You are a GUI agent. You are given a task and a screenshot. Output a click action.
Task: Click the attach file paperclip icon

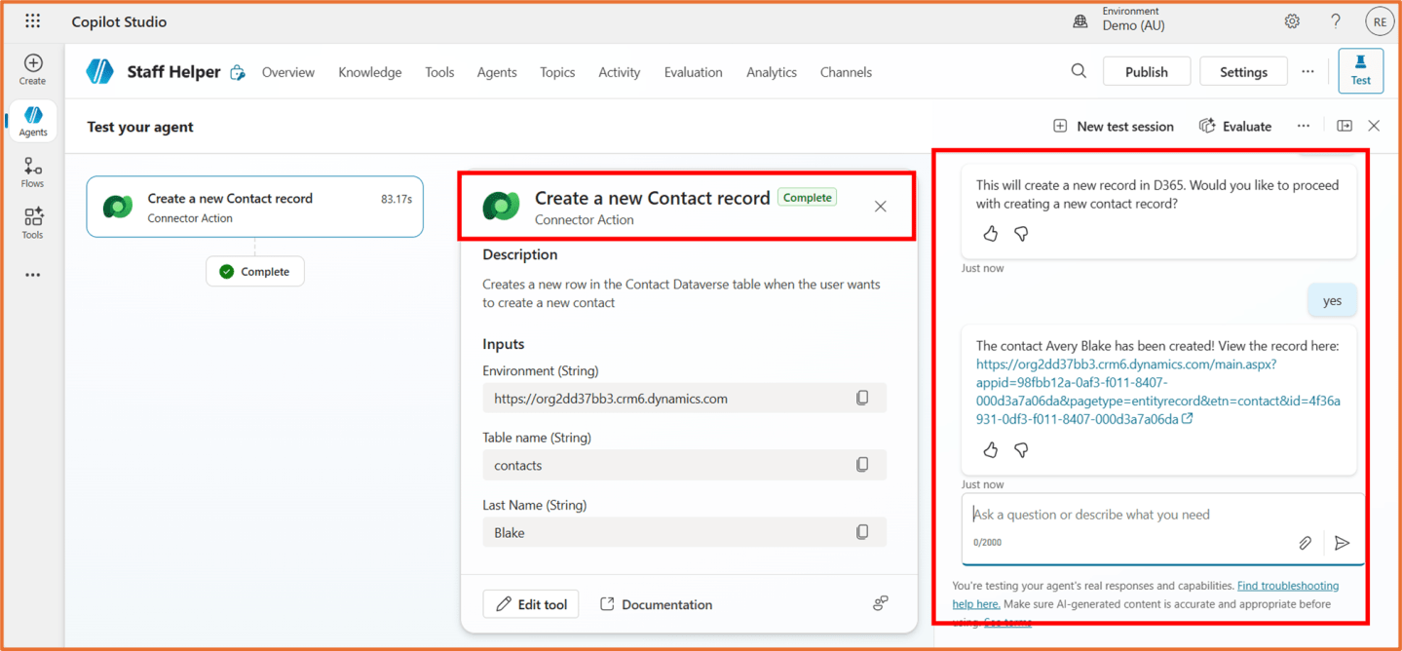[x=1305, y=543]
